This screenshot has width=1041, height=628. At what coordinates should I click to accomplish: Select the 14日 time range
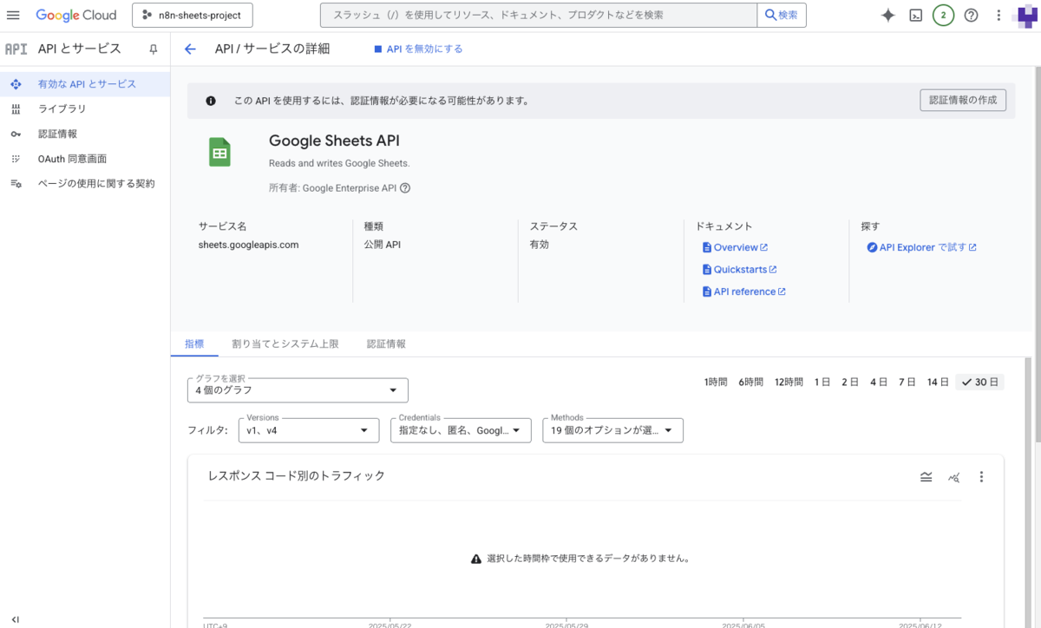pos(938,382)
